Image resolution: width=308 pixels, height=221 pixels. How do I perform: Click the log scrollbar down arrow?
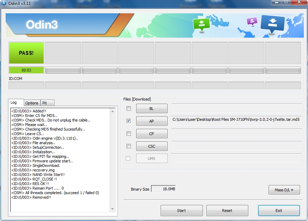(112, 209)
